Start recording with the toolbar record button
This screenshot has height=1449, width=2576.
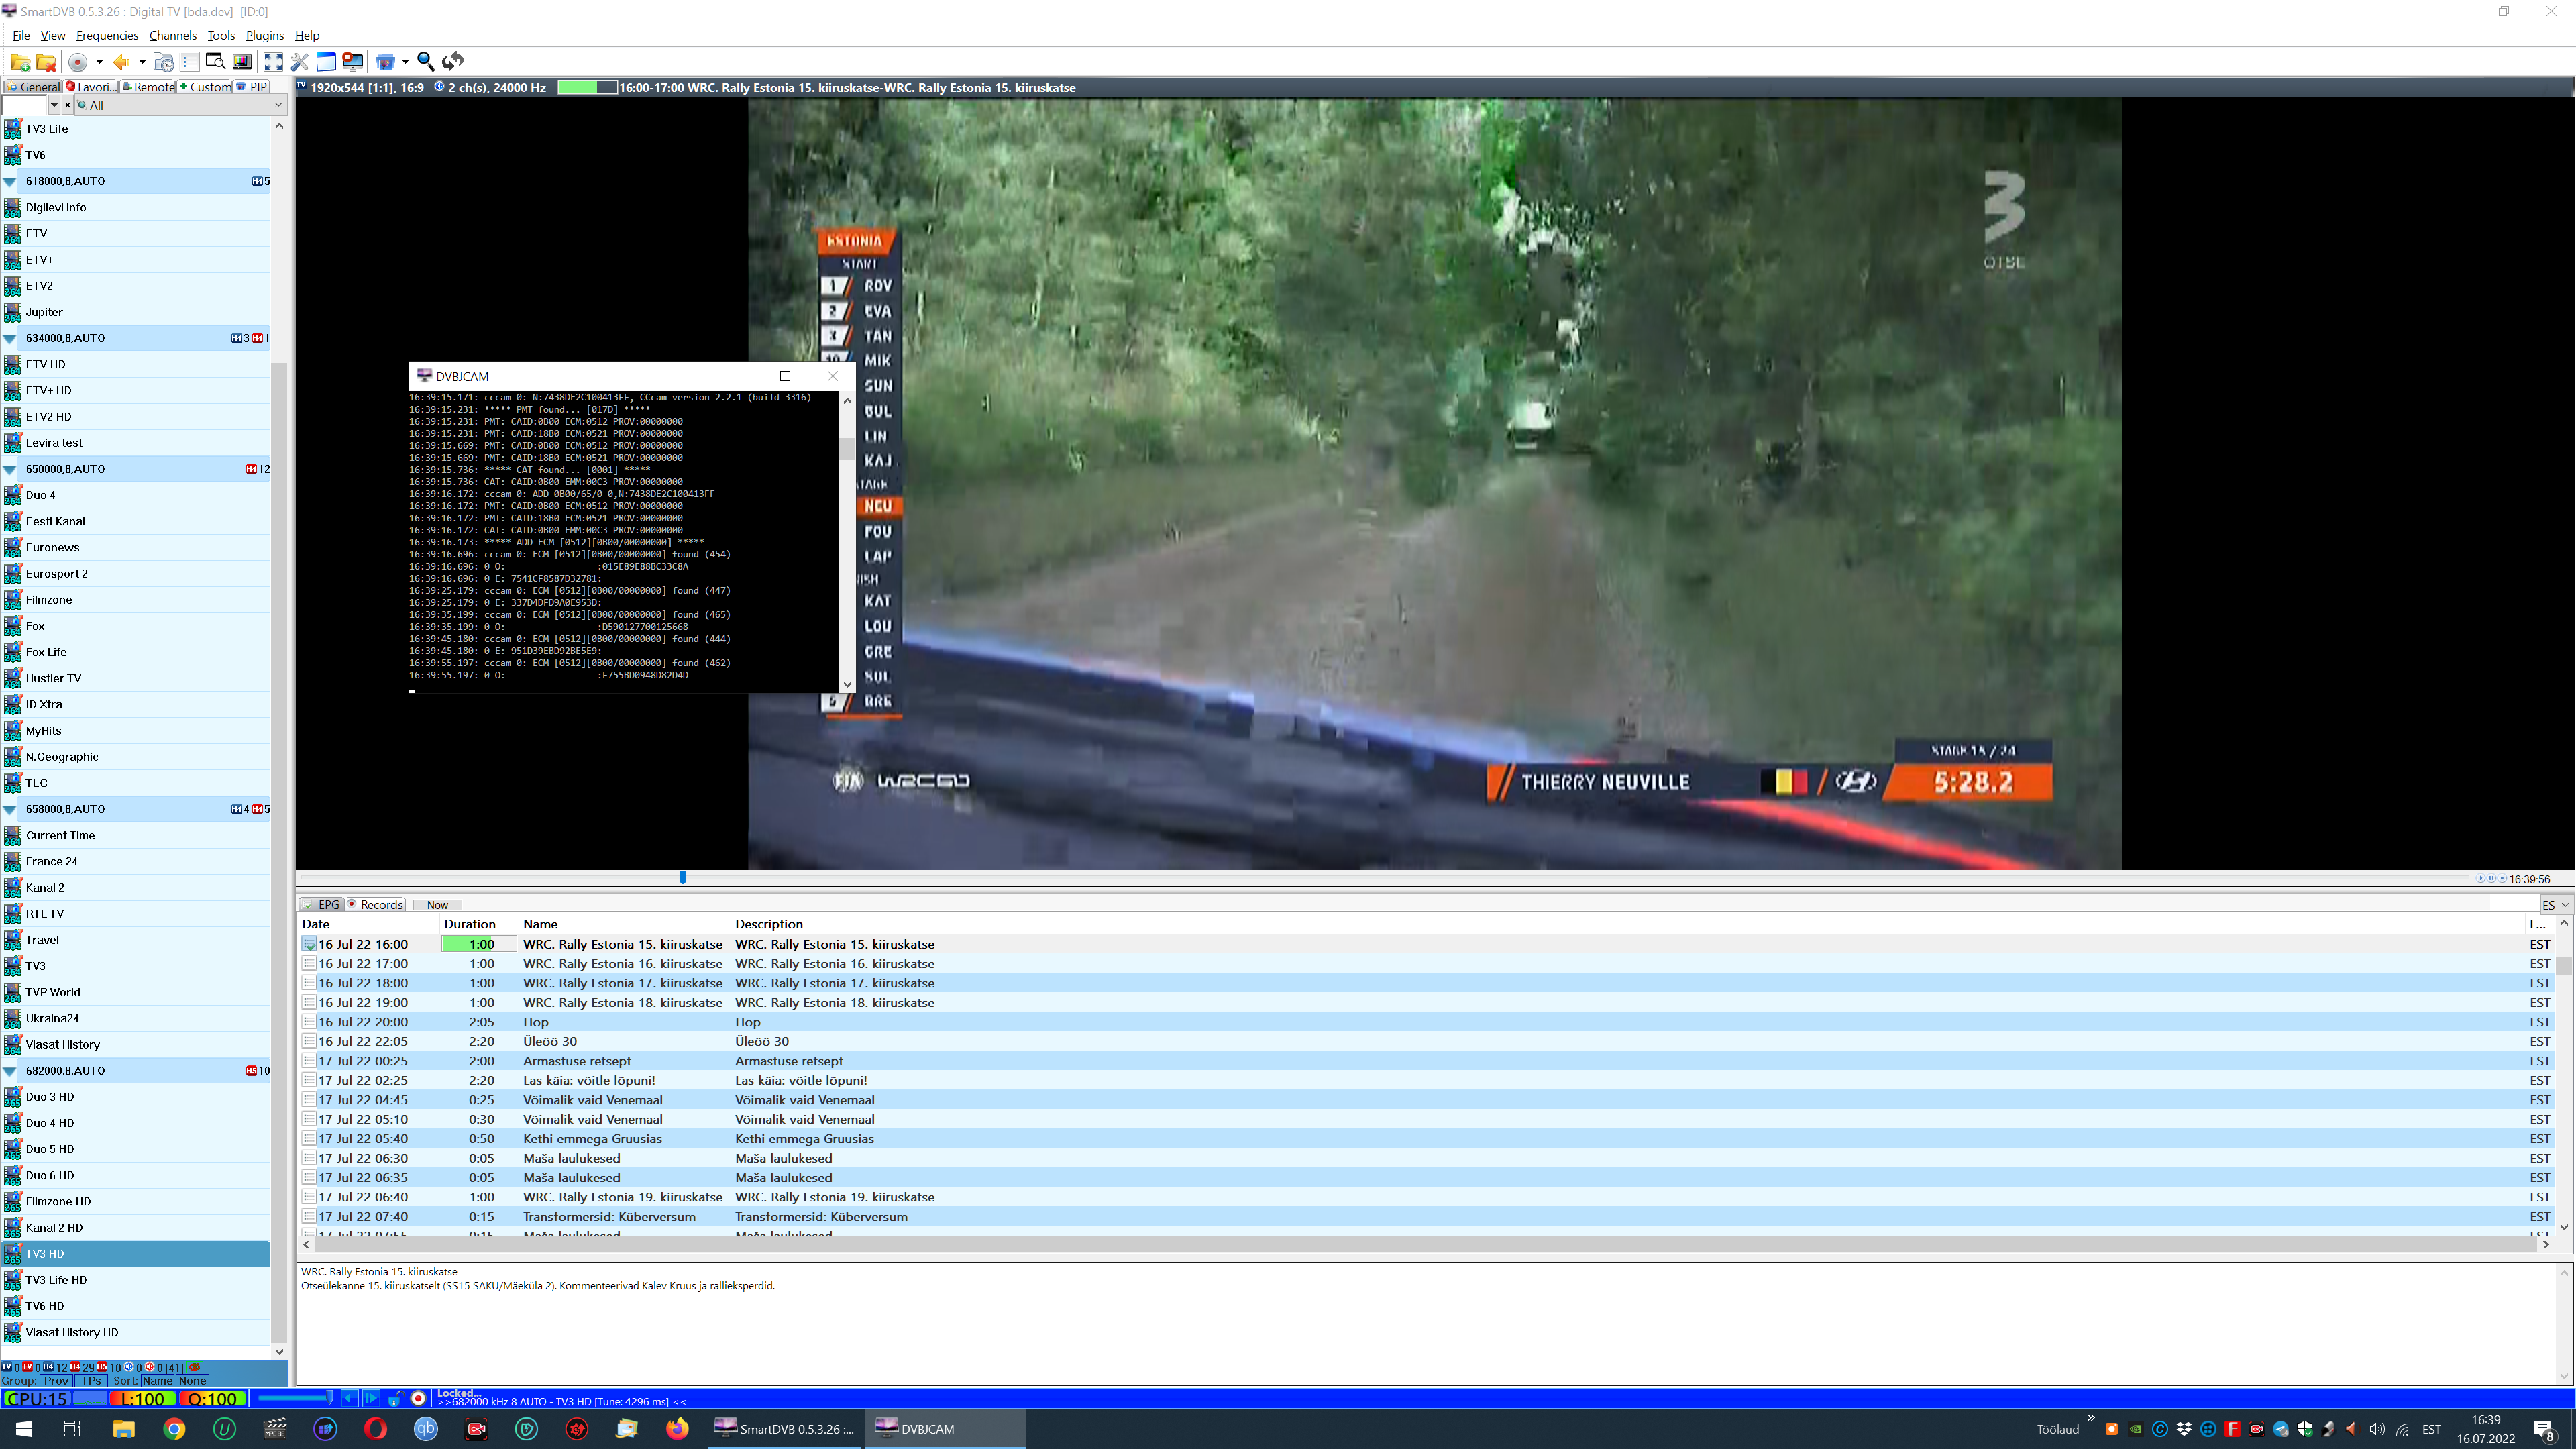point(78,62)
